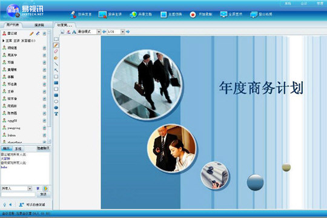Select the user named yangying
The image size is (327, 218).
pos(14,128)
